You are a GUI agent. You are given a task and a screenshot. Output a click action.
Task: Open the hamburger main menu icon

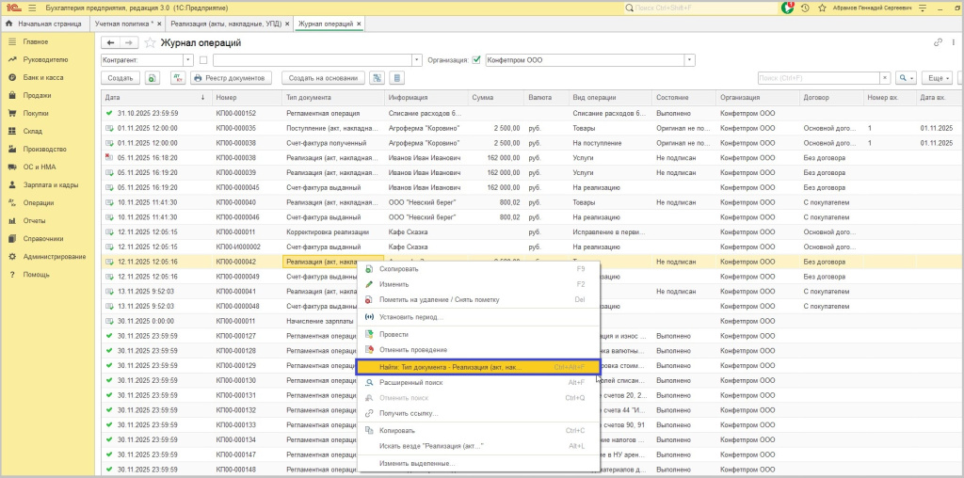[x=31, y=8]
